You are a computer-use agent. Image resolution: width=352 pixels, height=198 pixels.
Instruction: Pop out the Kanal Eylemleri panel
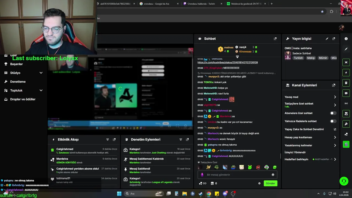click(334, 85)
